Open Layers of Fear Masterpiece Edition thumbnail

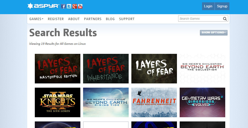coord(58,69)
